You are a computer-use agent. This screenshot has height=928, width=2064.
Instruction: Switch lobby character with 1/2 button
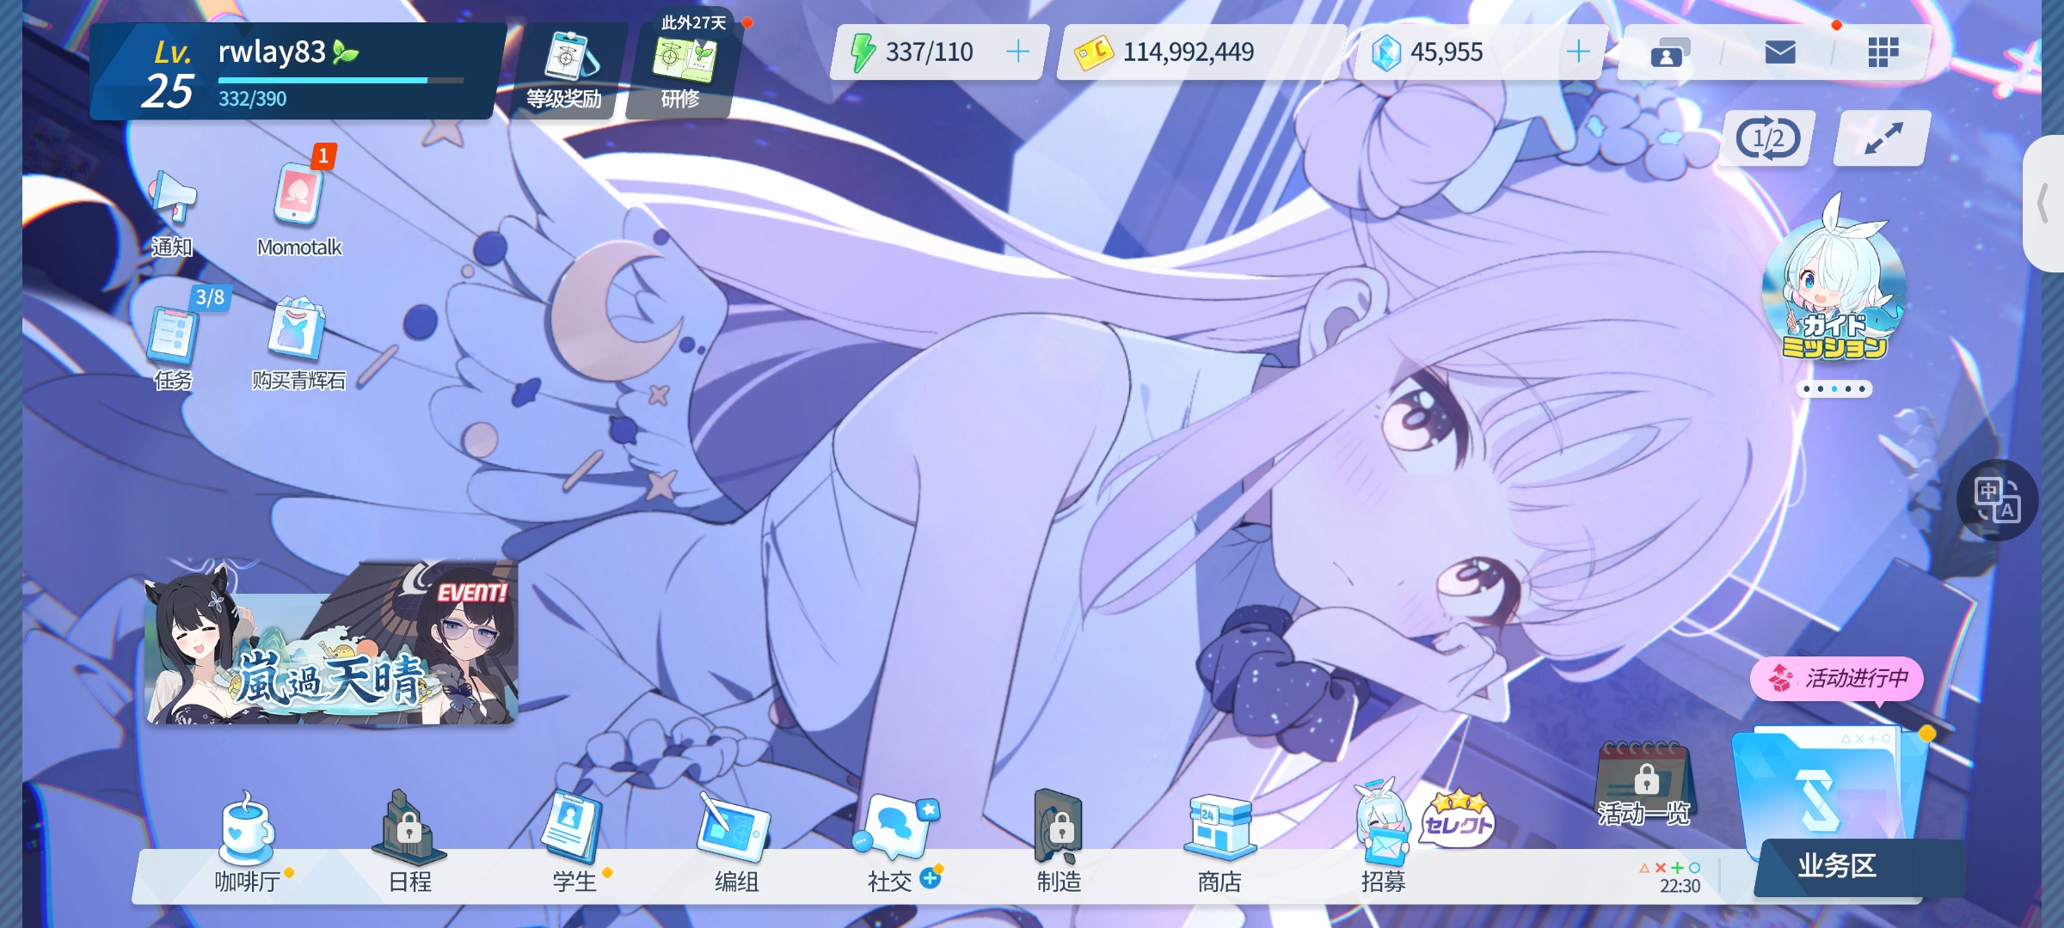click(1768, 138)
